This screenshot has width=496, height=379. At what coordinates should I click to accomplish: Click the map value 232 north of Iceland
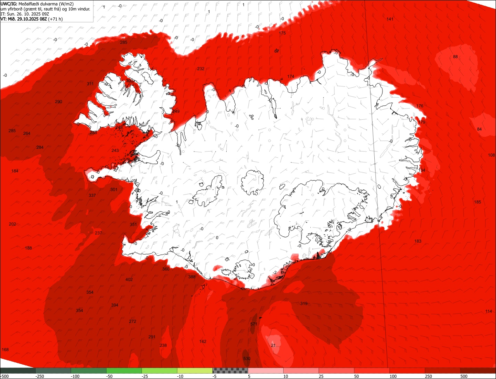[201, 69]
